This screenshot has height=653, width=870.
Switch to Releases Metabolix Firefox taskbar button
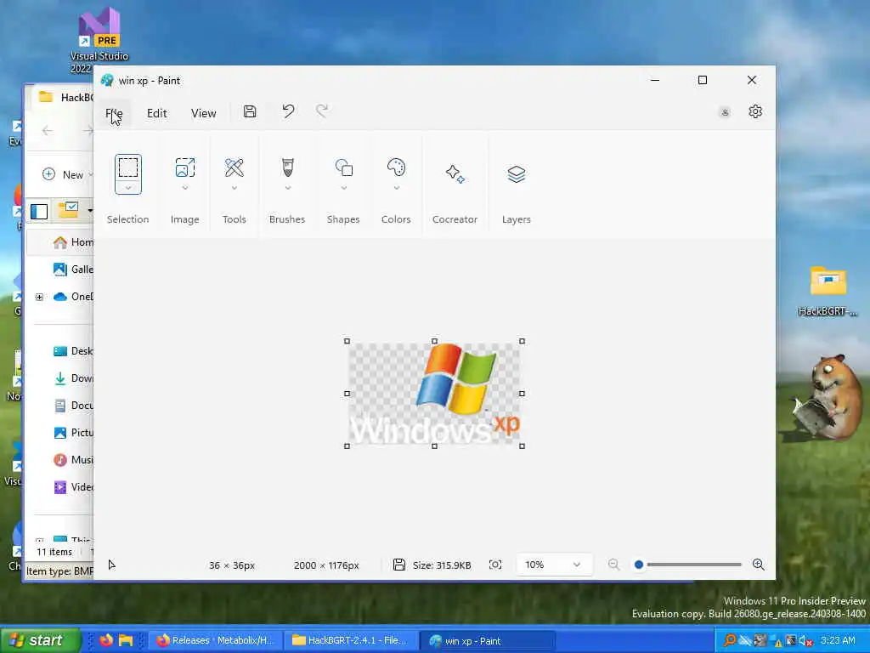(x=216, y=640)
